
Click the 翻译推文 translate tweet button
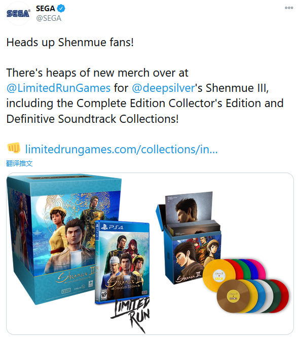click(19, 163)
